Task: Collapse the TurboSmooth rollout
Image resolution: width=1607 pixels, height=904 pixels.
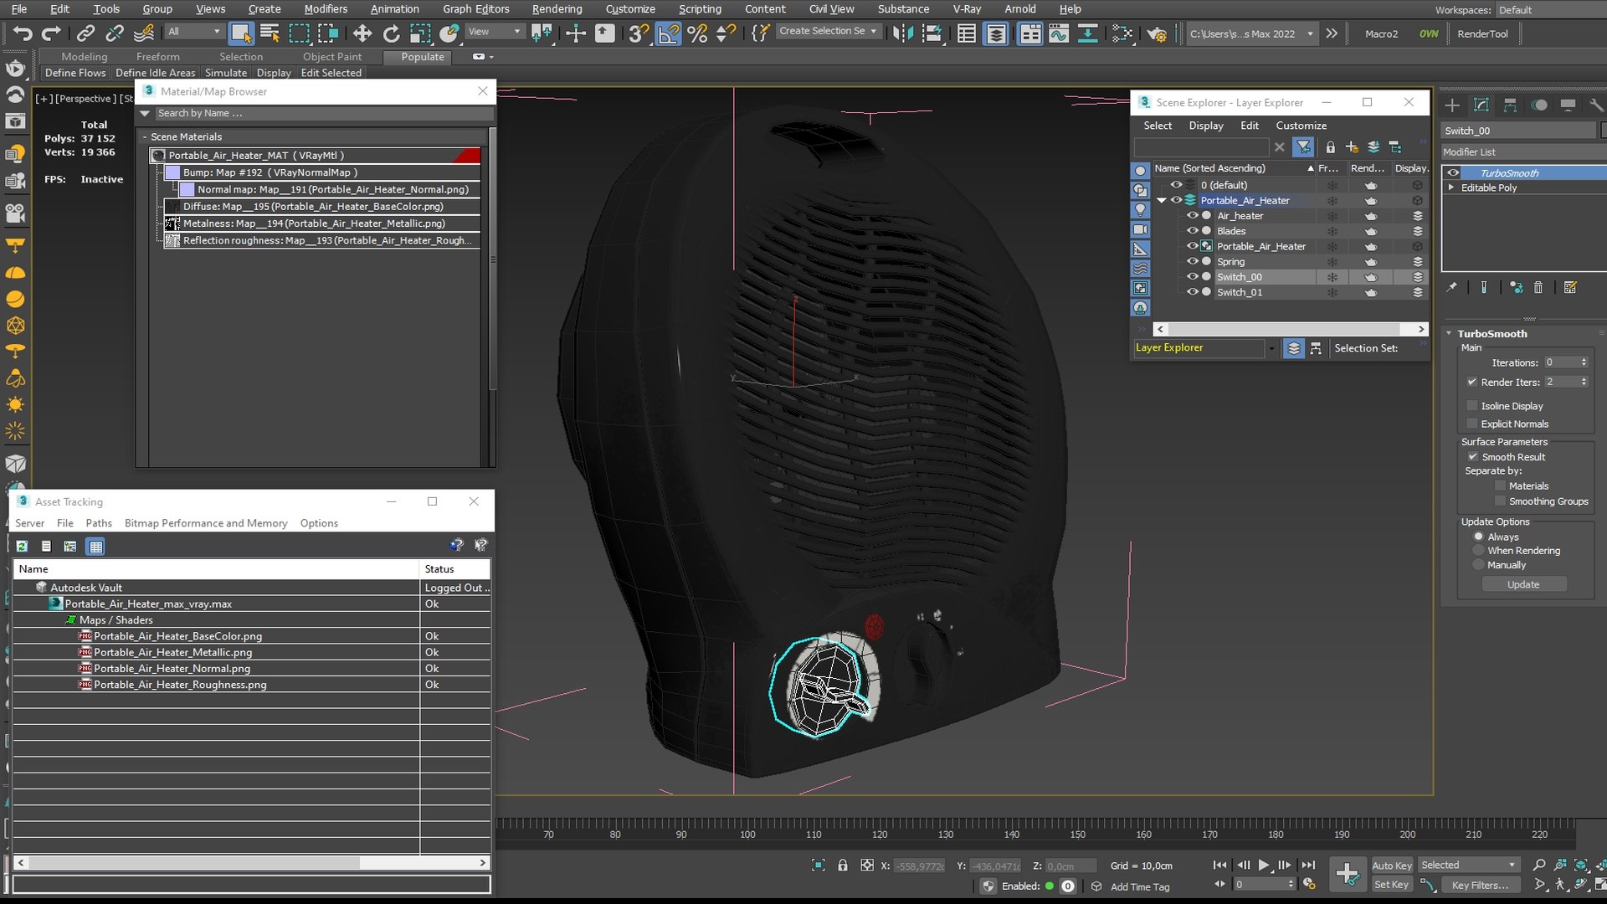Action: tap(1449, 334)
